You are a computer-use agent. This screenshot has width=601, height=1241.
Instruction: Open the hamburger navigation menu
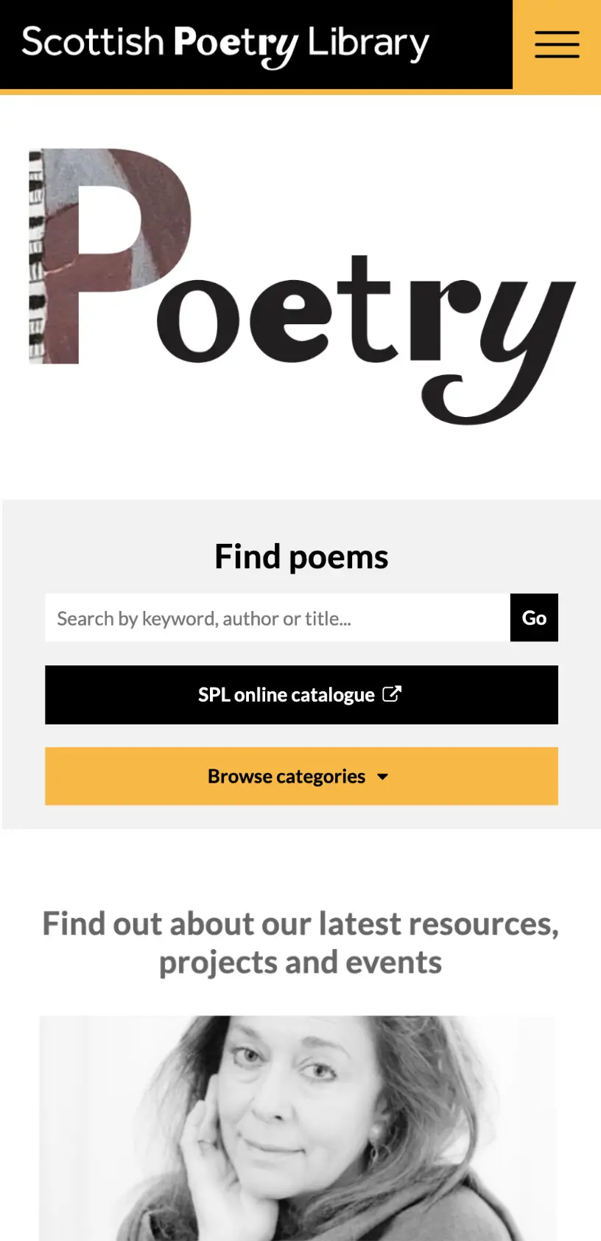(x=557, y=44)
